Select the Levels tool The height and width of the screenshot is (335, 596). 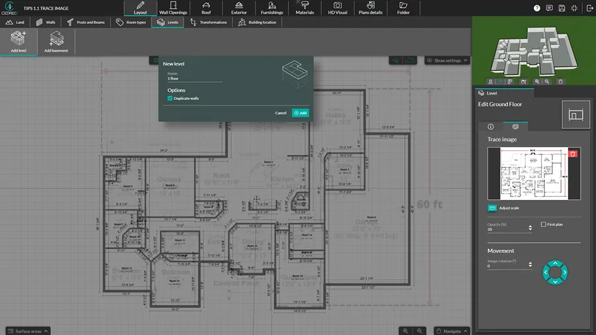coord(168,23)
